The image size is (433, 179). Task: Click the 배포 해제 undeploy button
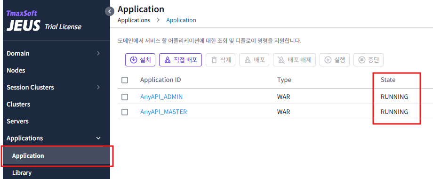click(x=294, y=60)
